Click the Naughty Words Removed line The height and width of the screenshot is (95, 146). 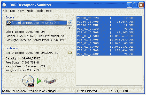click(25, 66)
